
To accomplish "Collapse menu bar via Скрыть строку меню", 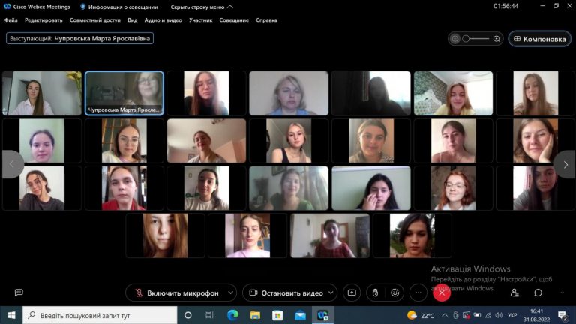I will pos(202,7).
